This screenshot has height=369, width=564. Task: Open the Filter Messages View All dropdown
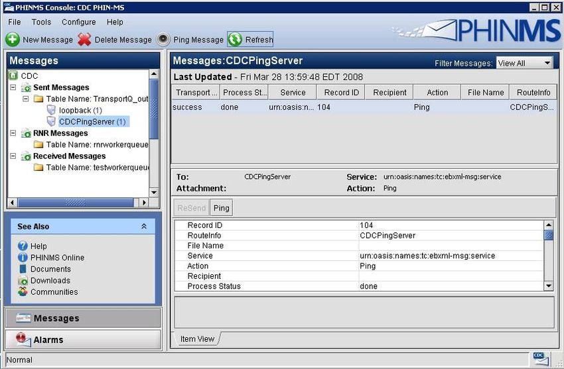(x=524, y=63)
